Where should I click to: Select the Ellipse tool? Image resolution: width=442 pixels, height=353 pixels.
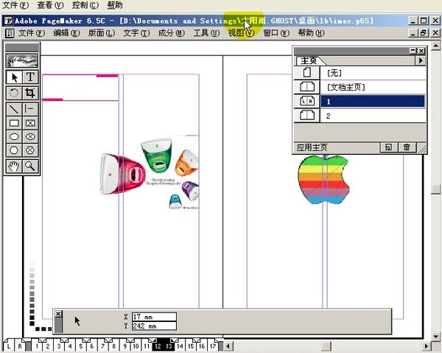15,137
